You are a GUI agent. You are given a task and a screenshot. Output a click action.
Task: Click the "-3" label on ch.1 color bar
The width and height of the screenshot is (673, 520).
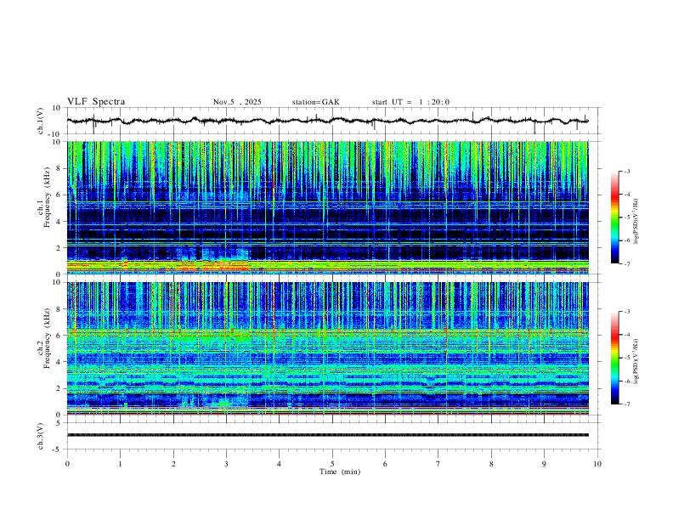[627, 171]
